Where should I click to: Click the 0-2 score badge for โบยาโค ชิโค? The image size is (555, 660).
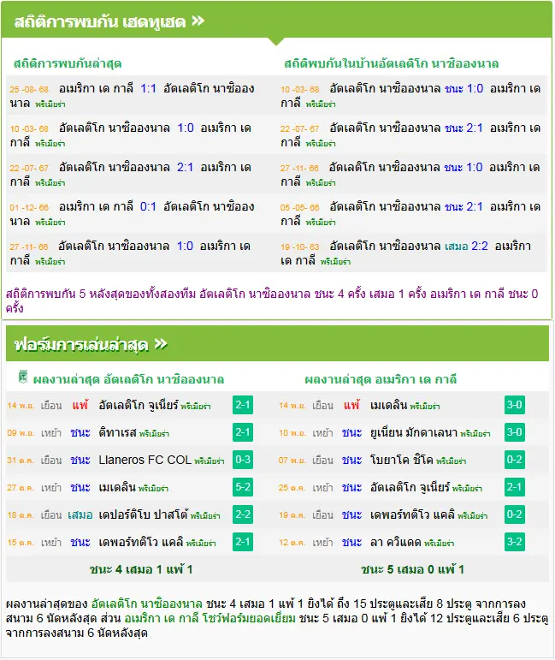tap(515, 460)
